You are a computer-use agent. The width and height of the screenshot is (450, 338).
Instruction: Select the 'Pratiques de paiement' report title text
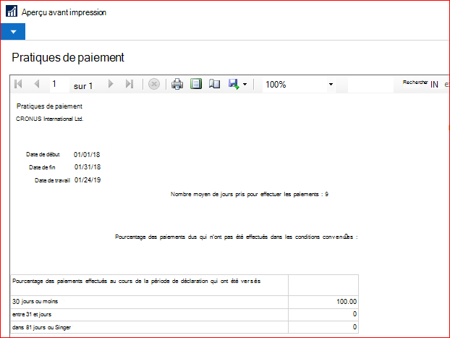tap(49, 106)
